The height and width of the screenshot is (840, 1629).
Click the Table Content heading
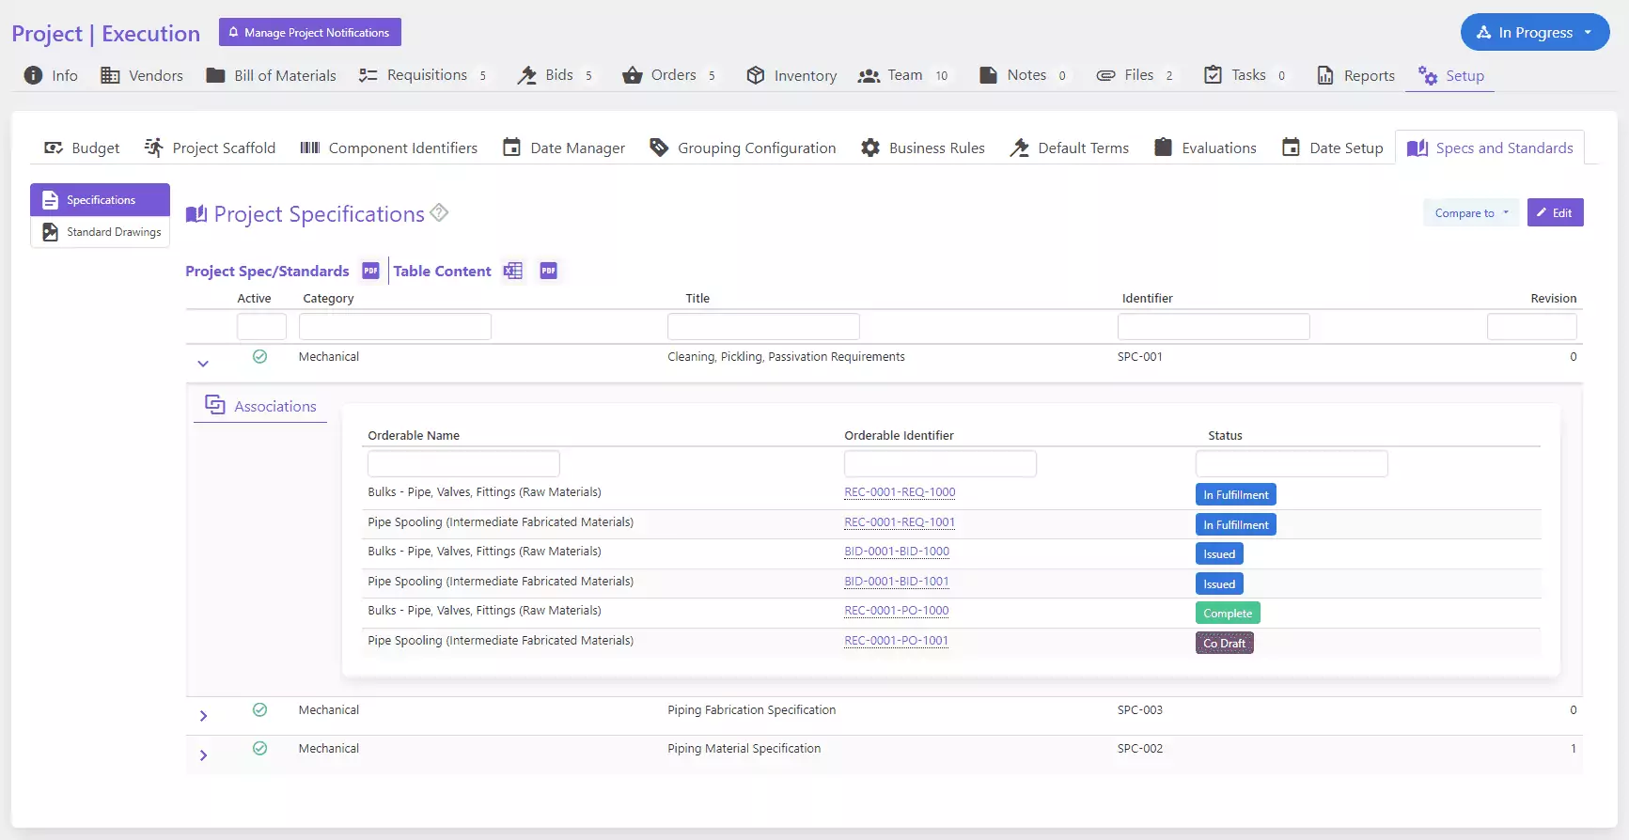(442, 271)
